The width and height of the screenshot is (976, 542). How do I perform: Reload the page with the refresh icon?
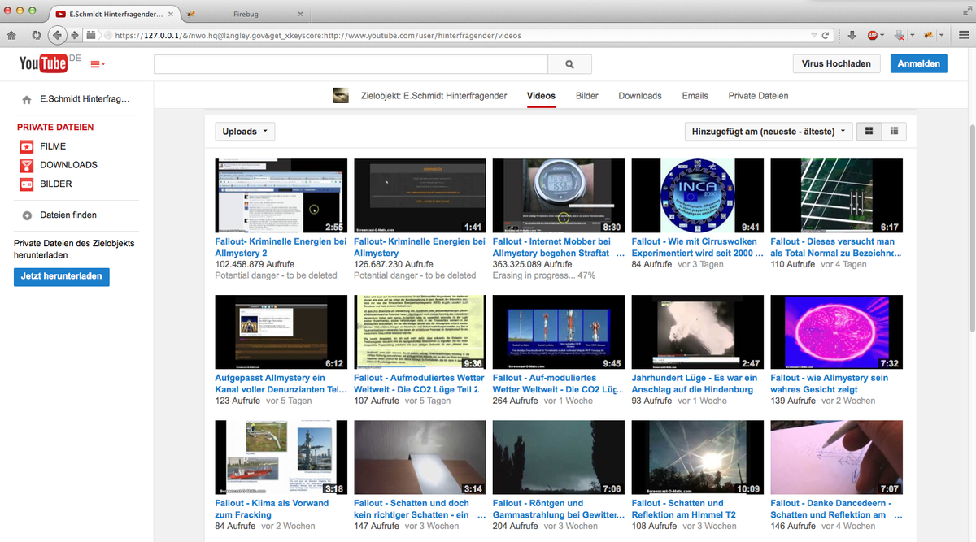825,36
